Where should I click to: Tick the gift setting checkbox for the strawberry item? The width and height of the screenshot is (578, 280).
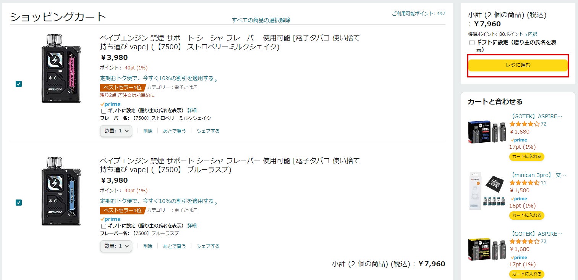coord(104,111)
